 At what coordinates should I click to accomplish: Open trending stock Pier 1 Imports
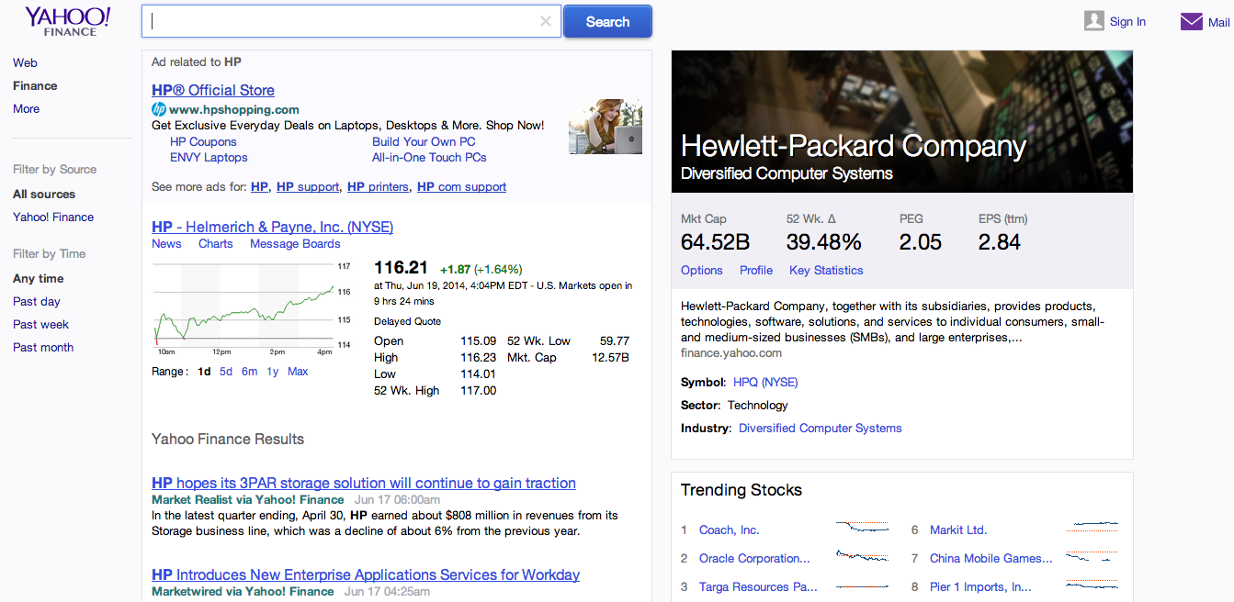point(980,586)
